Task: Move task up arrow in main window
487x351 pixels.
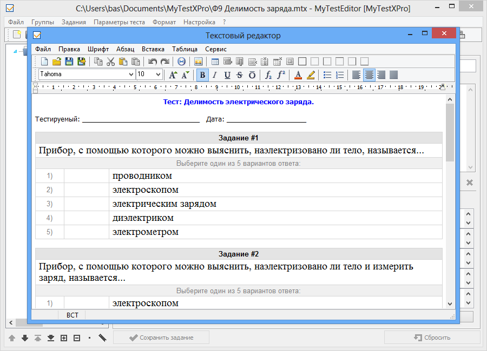Action: pyautogui.click(x=12, y=338)
